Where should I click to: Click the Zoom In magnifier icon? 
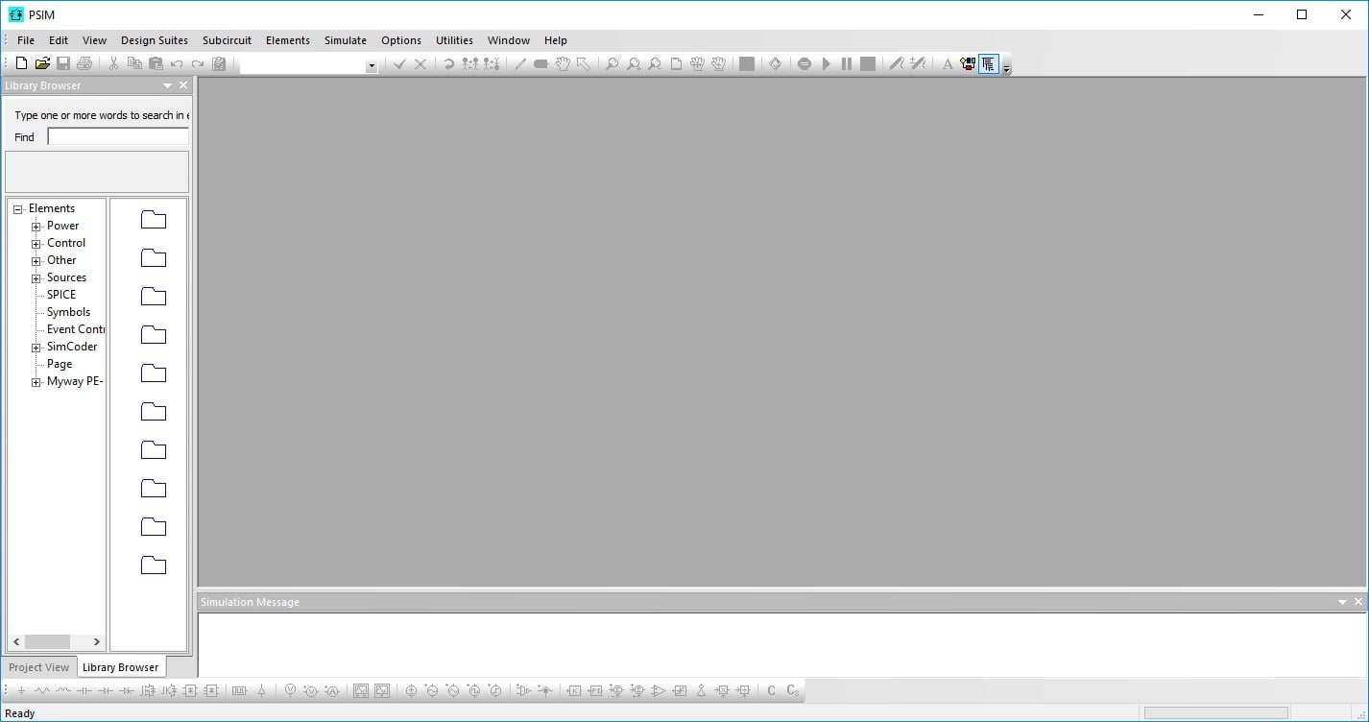[x=634, y=64]
